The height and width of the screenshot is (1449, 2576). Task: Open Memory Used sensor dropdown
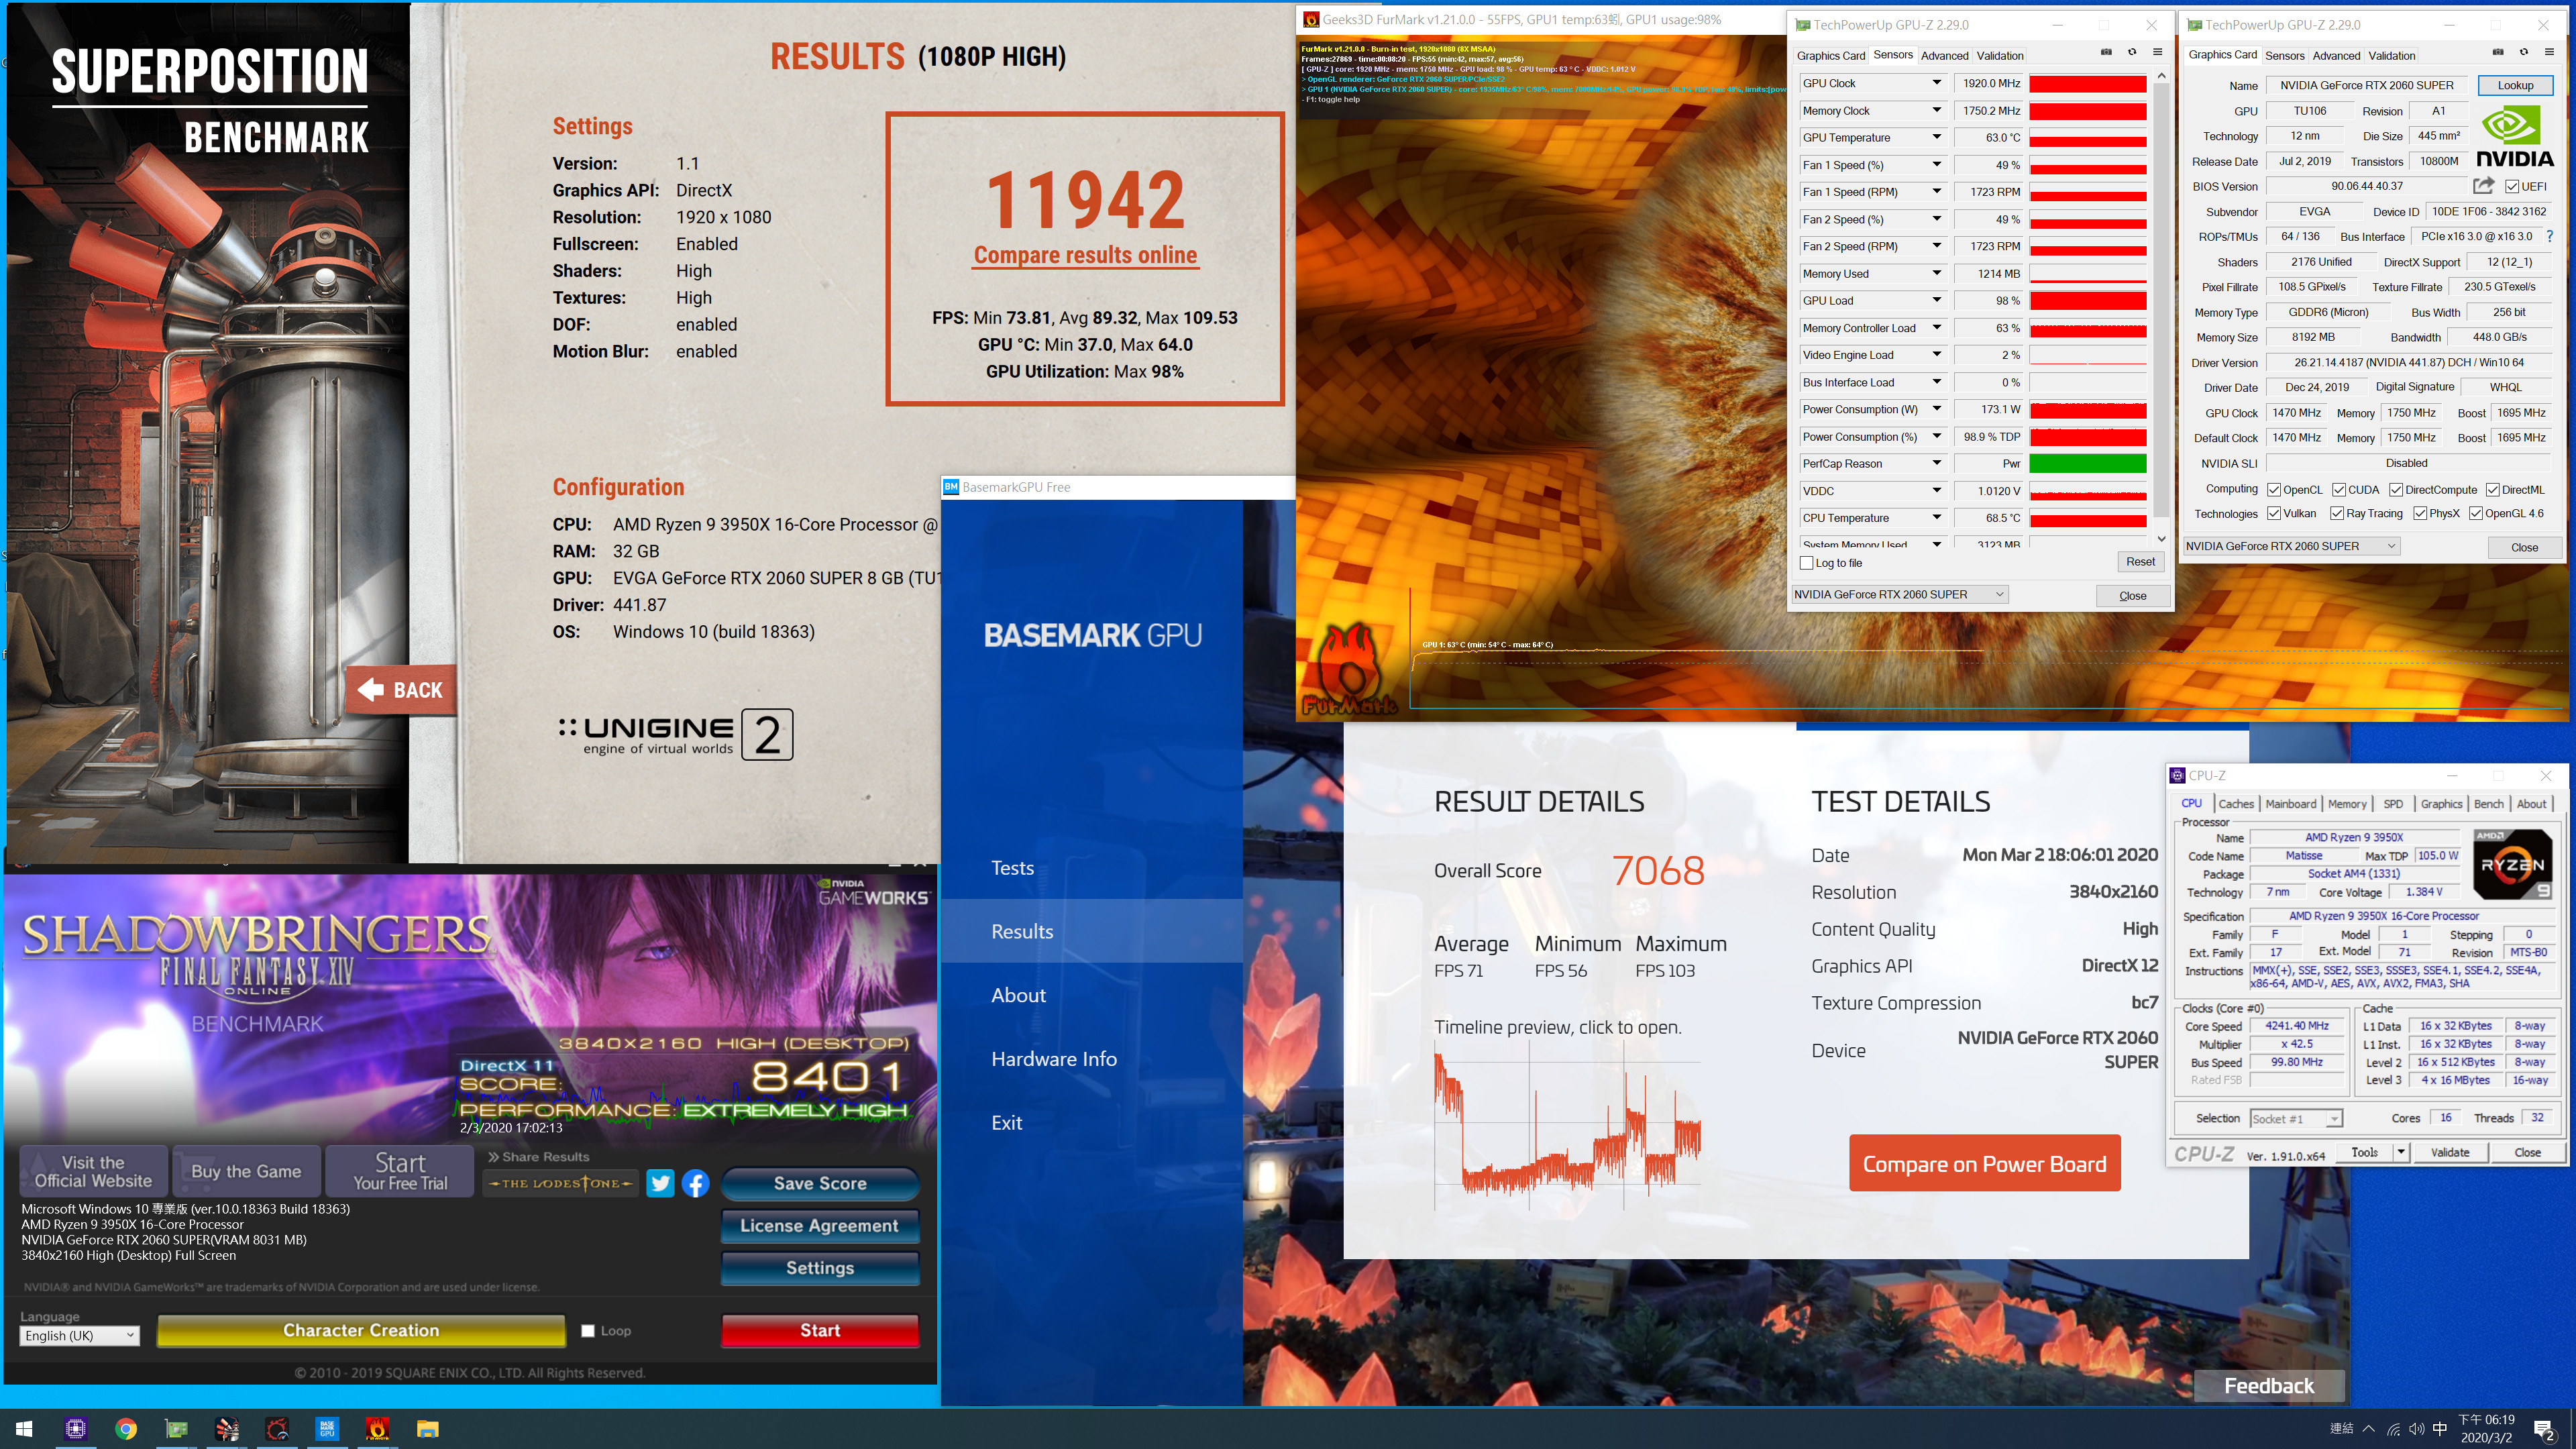click(x=1937, y=273)
